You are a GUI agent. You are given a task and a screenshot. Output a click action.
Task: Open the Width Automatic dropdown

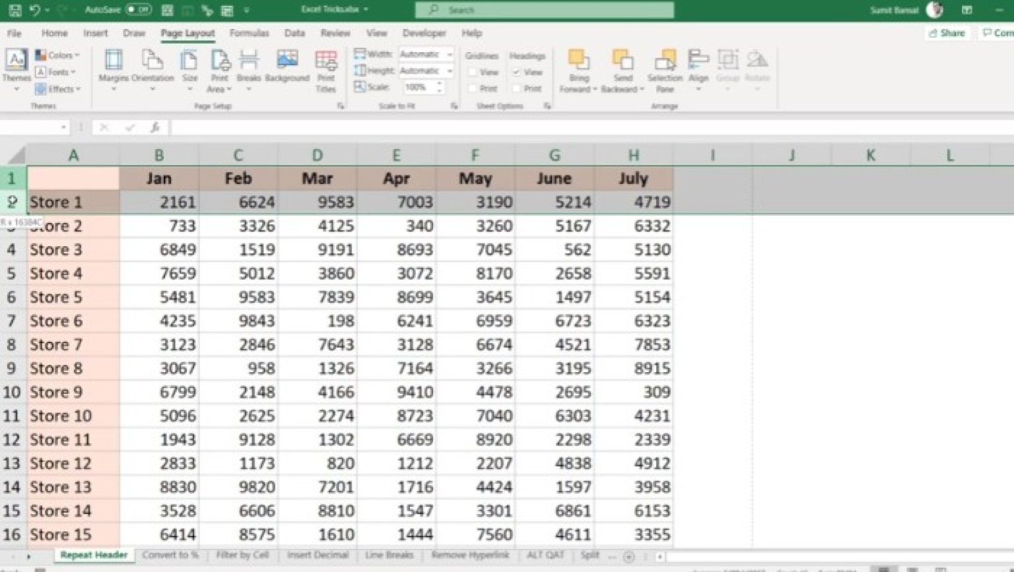click(449, 55)
